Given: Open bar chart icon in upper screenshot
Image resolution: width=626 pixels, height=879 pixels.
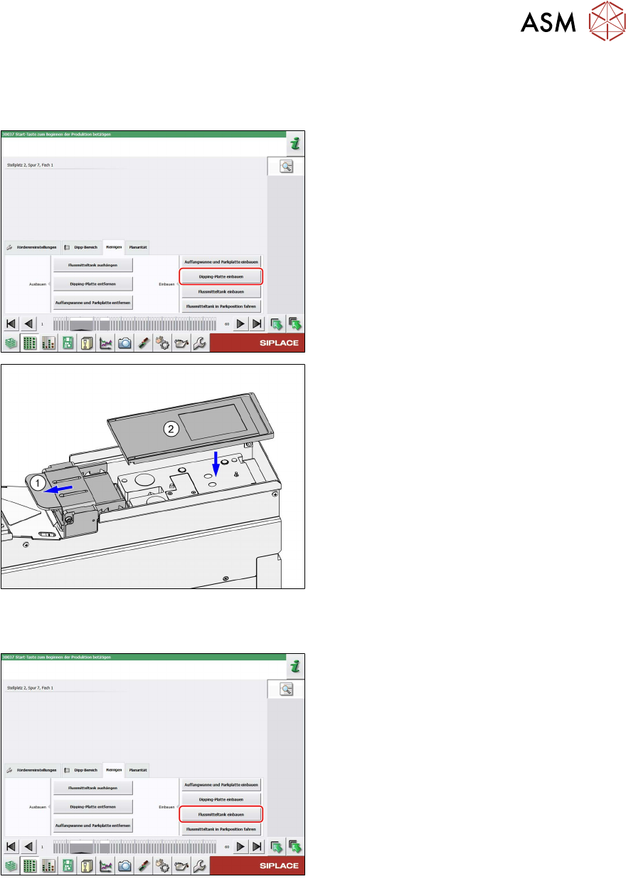Looking at the screenshot, I should point(48,343).
